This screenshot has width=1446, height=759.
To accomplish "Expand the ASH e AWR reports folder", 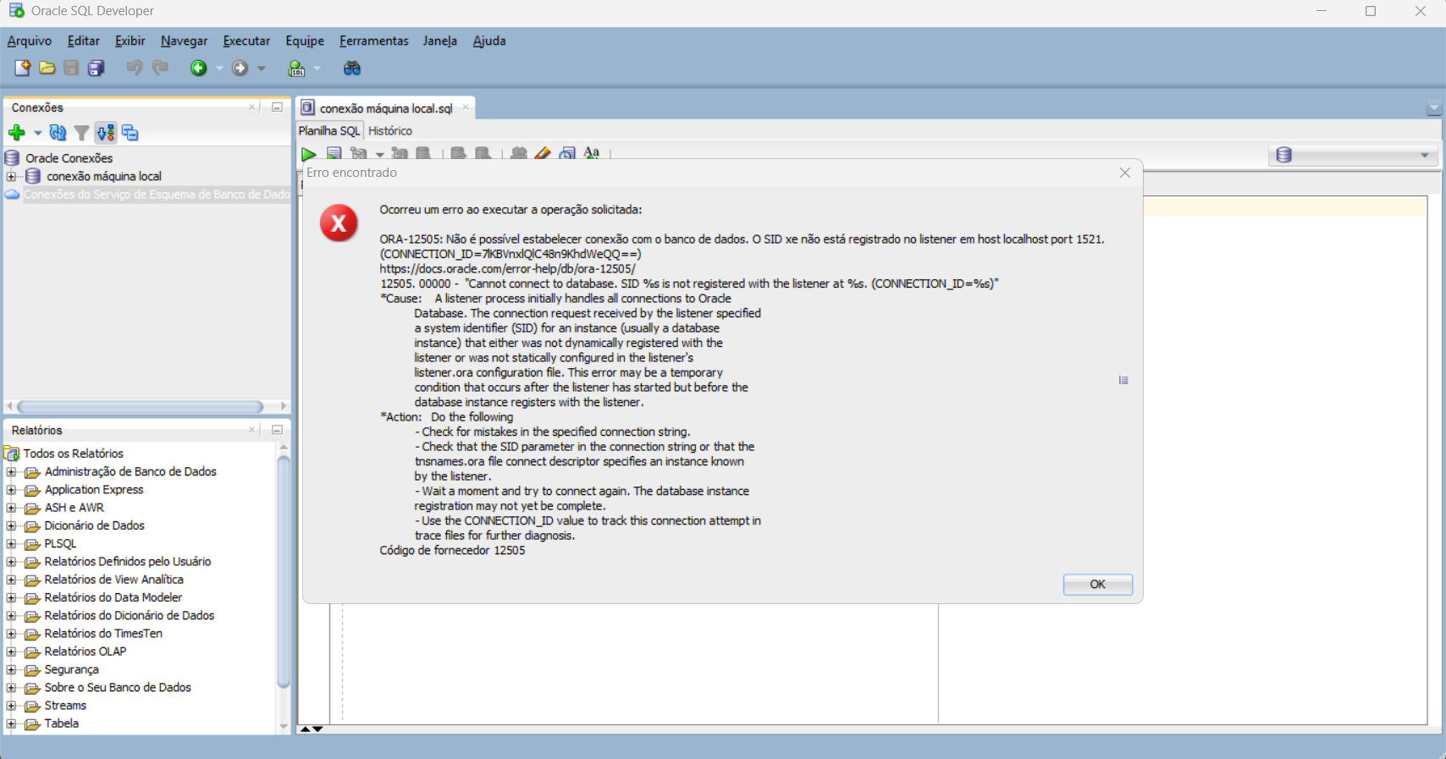I will click(x=11, y=508).
